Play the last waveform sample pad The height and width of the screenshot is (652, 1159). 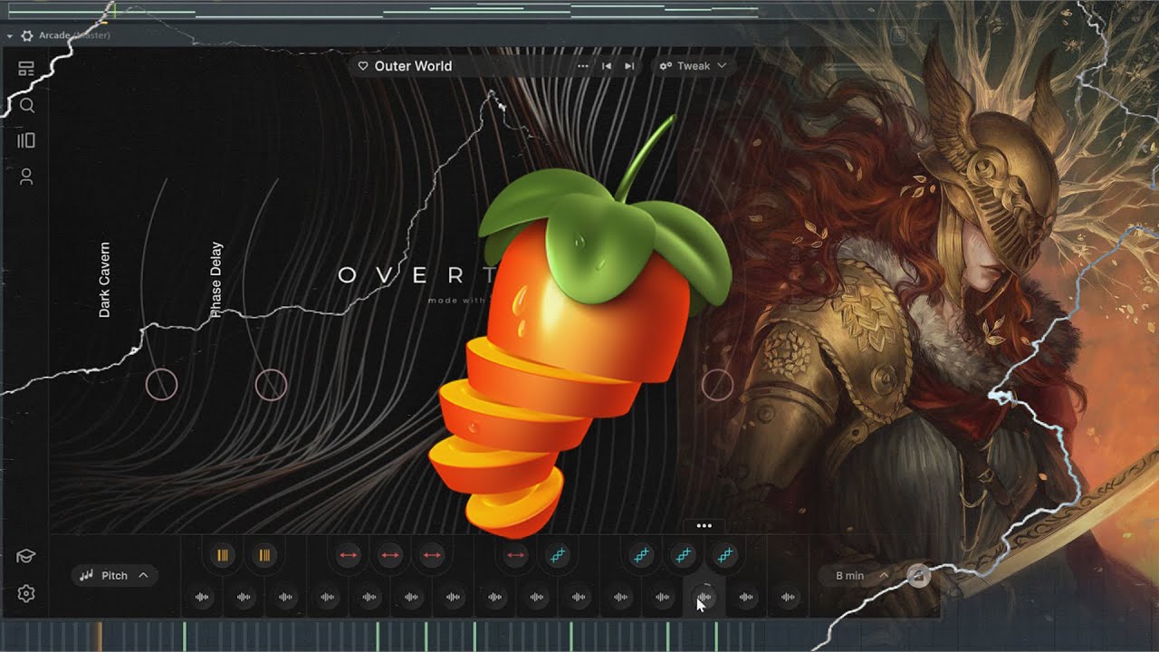[788, 597]
